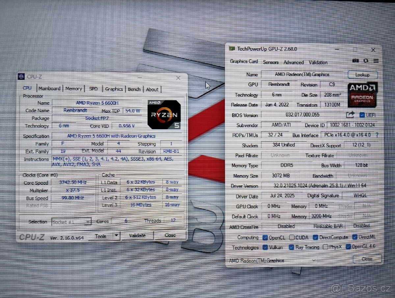The image size is (395, 298).
Task: Open the GPU-Z hamburger menu icon
Action: (376, 61)
